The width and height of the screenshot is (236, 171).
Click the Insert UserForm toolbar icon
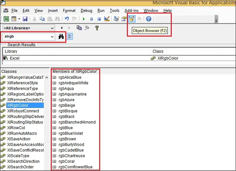click(14, 19)
